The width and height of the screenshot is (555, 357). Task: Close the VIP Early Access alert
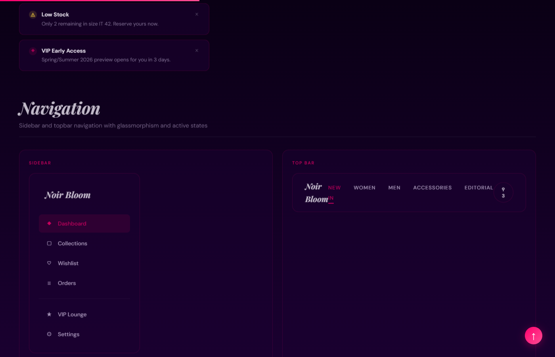197,50
